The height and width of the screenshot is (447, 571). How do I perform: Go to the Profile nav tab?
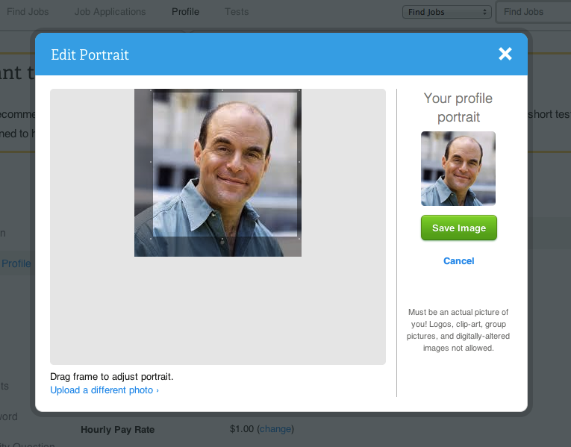point(185,12)
